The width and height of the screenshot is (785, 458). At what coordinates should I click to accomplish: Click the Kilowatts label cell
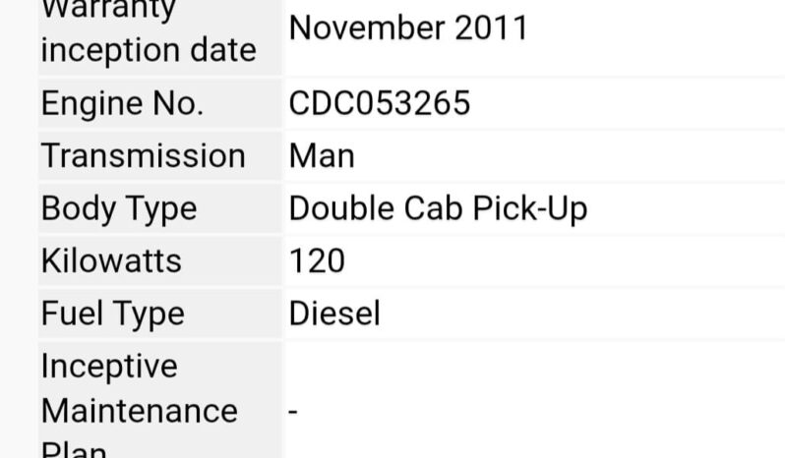[160, 261]
